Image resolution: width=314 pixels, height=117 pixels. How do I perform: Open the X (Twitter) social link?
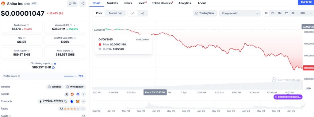tap(67, 94)
